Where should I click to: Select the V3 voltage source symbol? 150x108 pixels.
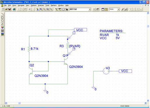click(106, 71)
